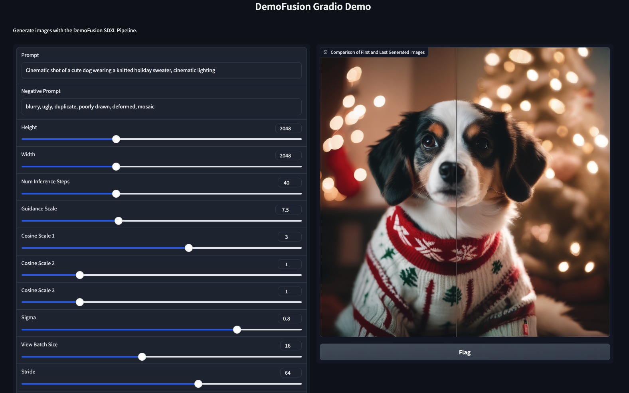Image resolution: width=629 pixels, height=393 pixels.
Task: Click the Width number box showing 2048
Action: point(288,155)
